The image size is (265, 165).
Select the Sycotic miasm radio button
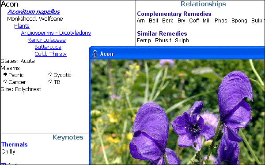point(50,74)
